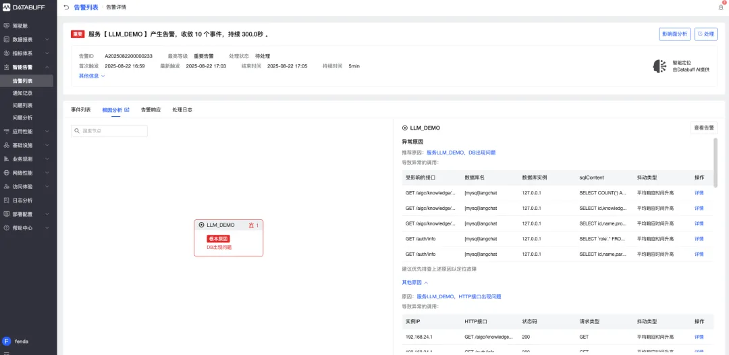
Task: Click the 指标体系 sidebar icon
Action: point(6,53)
